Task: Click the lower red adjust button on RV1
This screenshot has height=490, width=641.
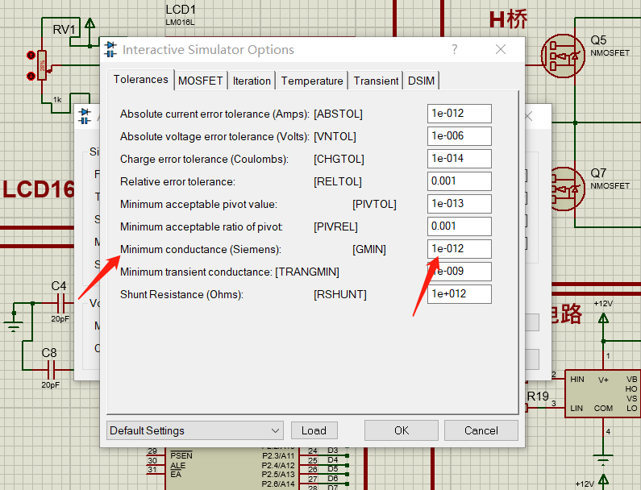Action: tap(31, 76)
